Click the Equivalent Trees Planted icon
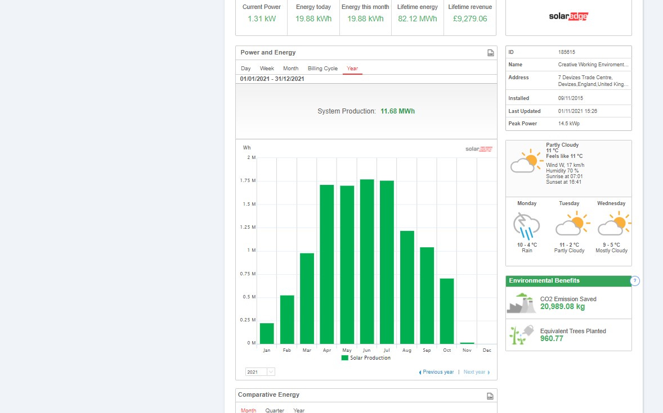 click(521, 334)
